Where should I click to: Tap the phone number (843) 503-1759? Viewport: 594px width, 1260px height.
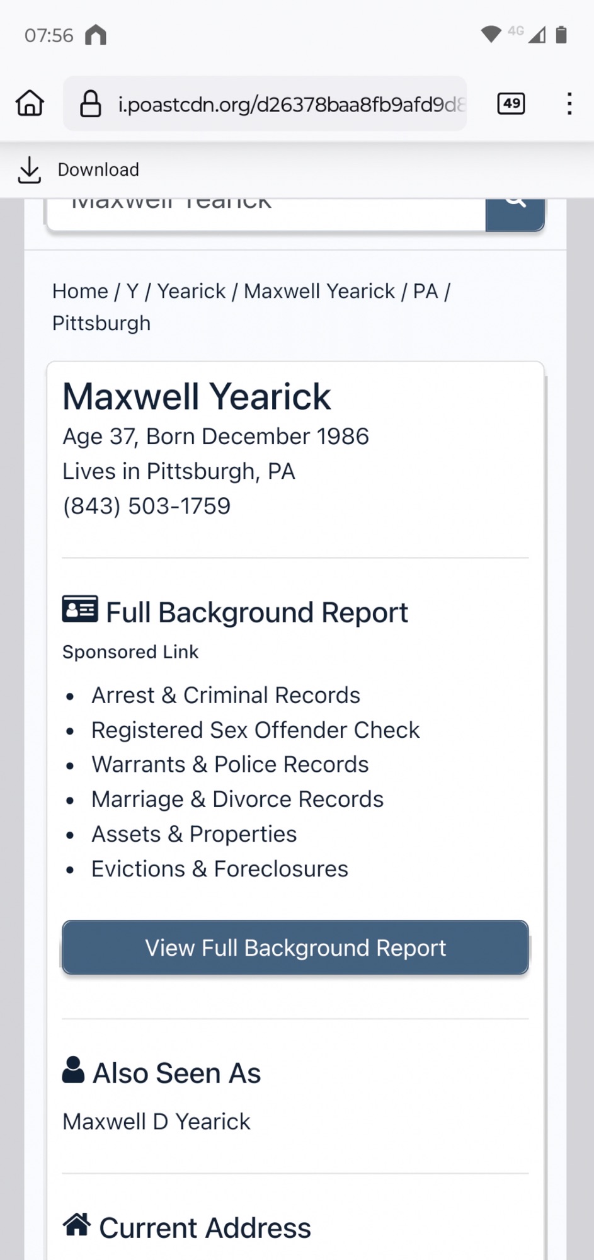[147, 506]
